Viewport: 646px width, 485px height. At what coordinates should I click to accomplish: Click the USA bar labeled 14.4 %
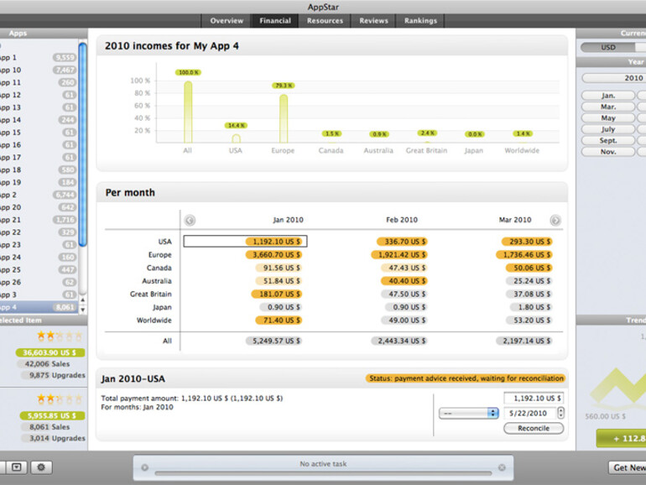coord(236,138)
